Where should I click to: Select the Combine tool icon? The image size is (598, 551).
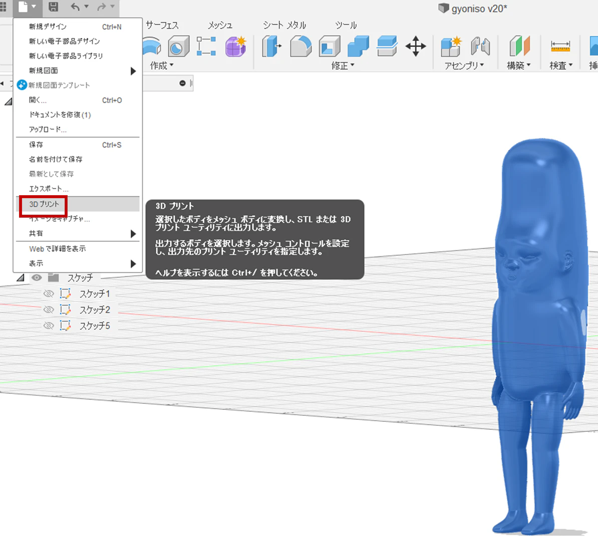click(358, 47)
